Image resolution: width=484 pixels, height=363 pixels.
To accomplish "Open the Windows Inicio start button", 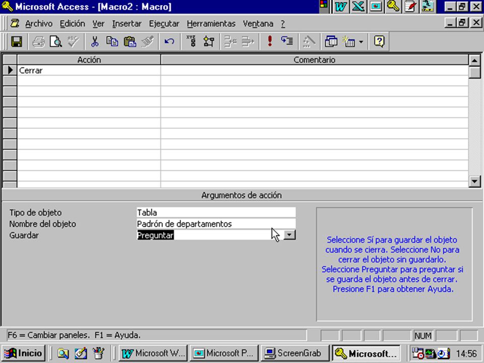I will 24,353.
